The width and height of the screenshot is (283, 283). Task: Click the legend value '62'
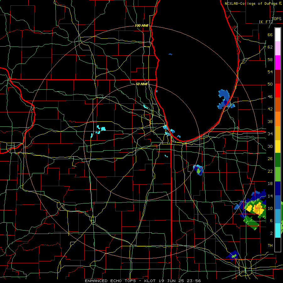tap(270, 47)
